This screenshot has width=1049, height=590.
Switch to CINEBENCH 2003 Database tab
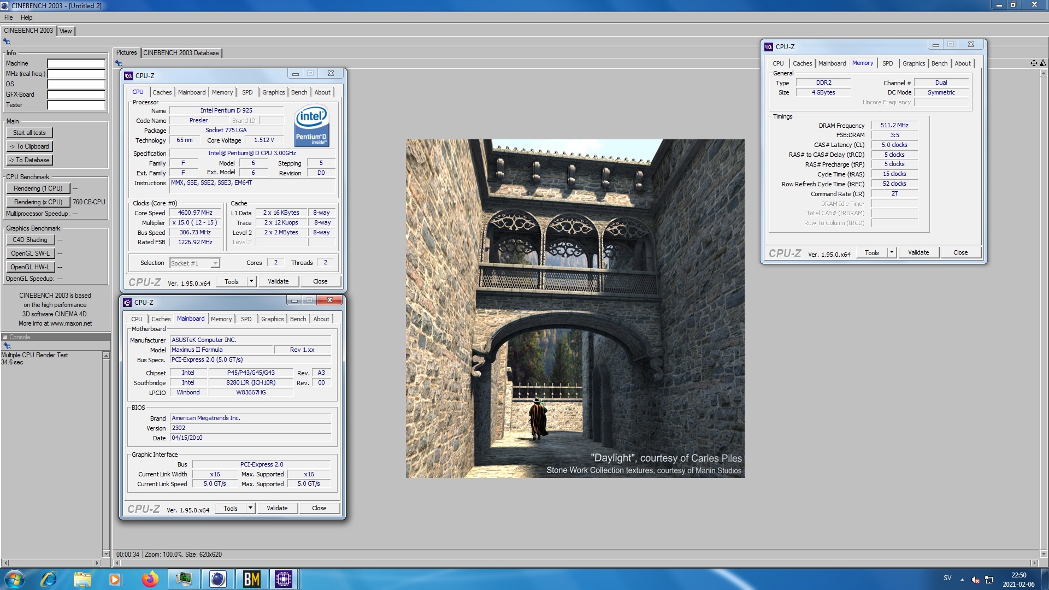tap(181, 53)
